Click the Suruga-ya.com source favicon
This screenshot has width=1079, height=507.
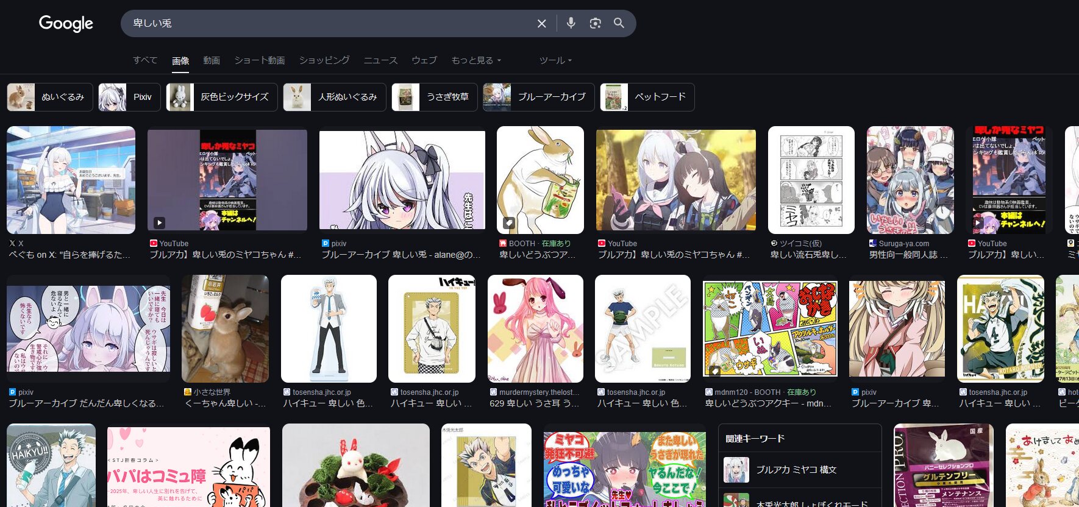[x=873, y=243]
